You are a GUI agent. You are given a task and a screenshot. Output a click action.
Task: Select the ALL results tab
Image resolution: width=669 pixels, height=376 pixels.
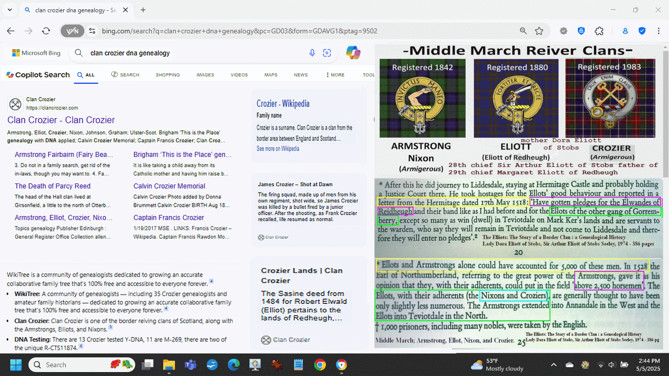pos(86,75)
